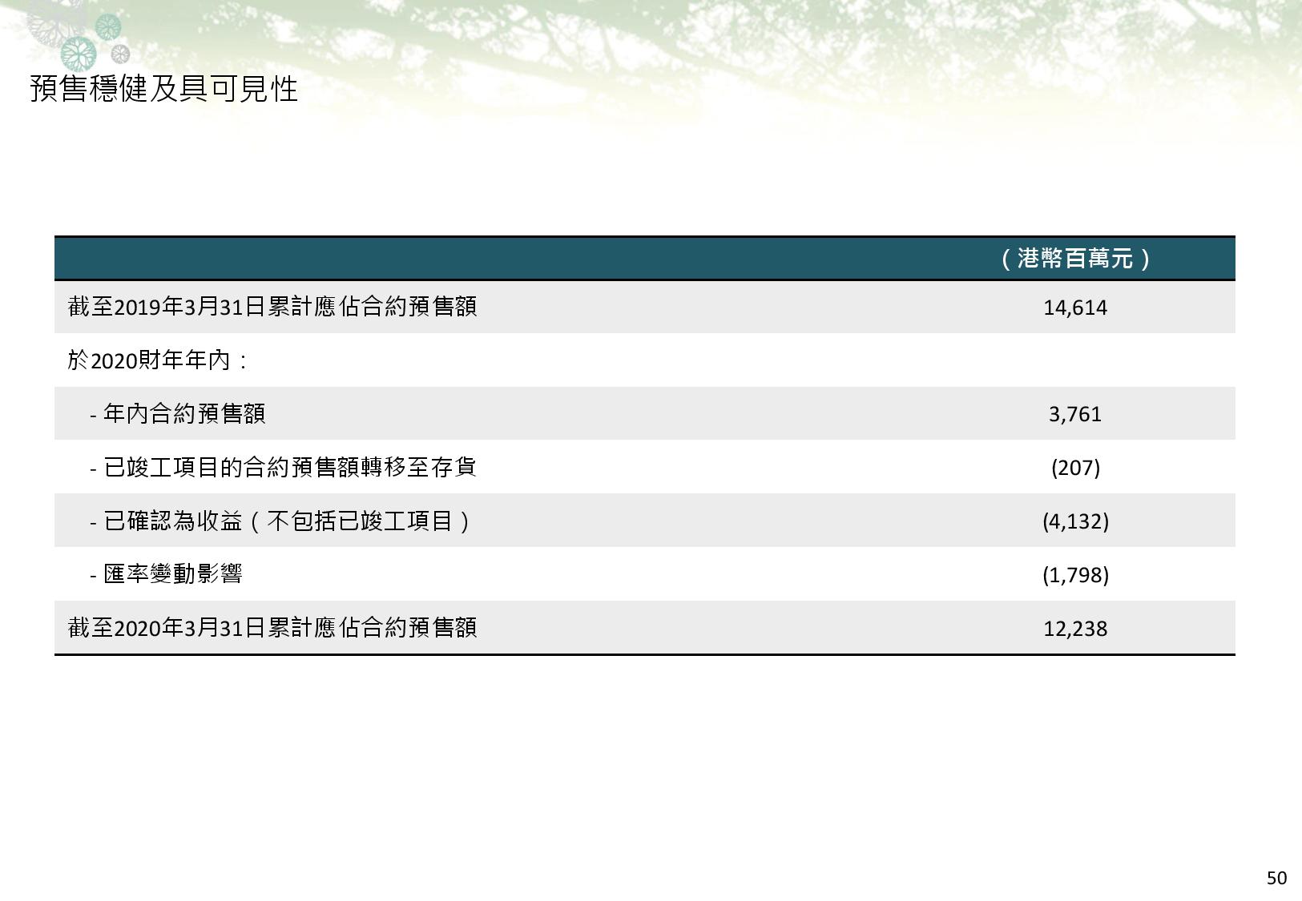Click the slide title 預售穩健及具可見性
Viewport: 1302px width, 901px height.
pyautogui.click(x=164, y=89)
